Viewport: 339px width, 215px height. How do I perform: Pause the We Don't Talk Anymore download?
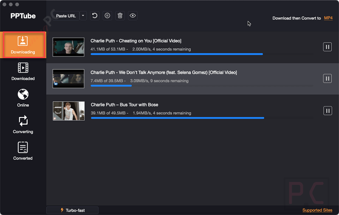click(x=328, y=78)
